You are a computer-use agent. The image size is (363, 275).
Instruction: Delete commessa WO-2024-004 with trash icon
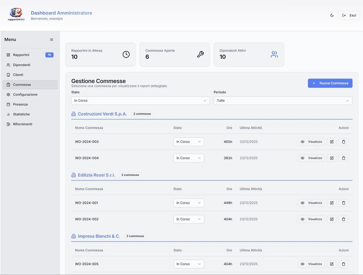pos(344,158)
